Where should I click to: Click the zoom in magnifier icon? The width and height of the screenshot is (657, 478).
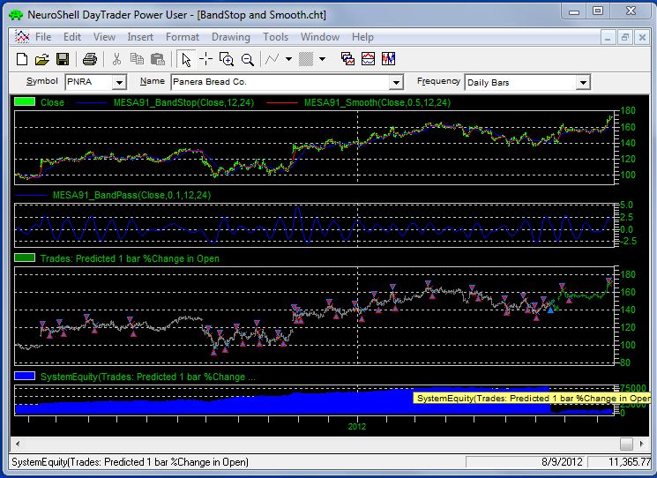point(226,59)
